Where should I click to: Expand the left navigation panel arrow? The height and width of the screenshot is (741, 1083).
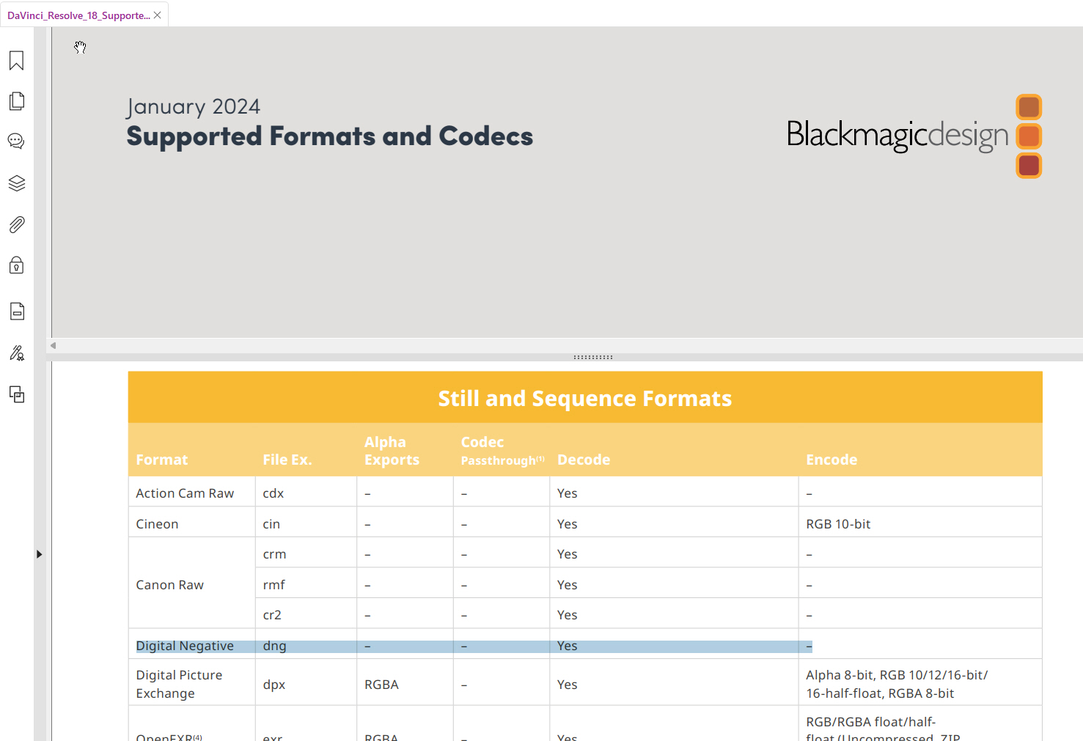coord(40,554)
